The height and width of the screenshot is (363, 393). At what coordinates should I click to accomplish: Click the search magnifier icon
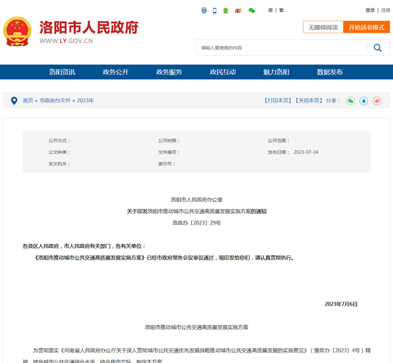tap(378, 48)
